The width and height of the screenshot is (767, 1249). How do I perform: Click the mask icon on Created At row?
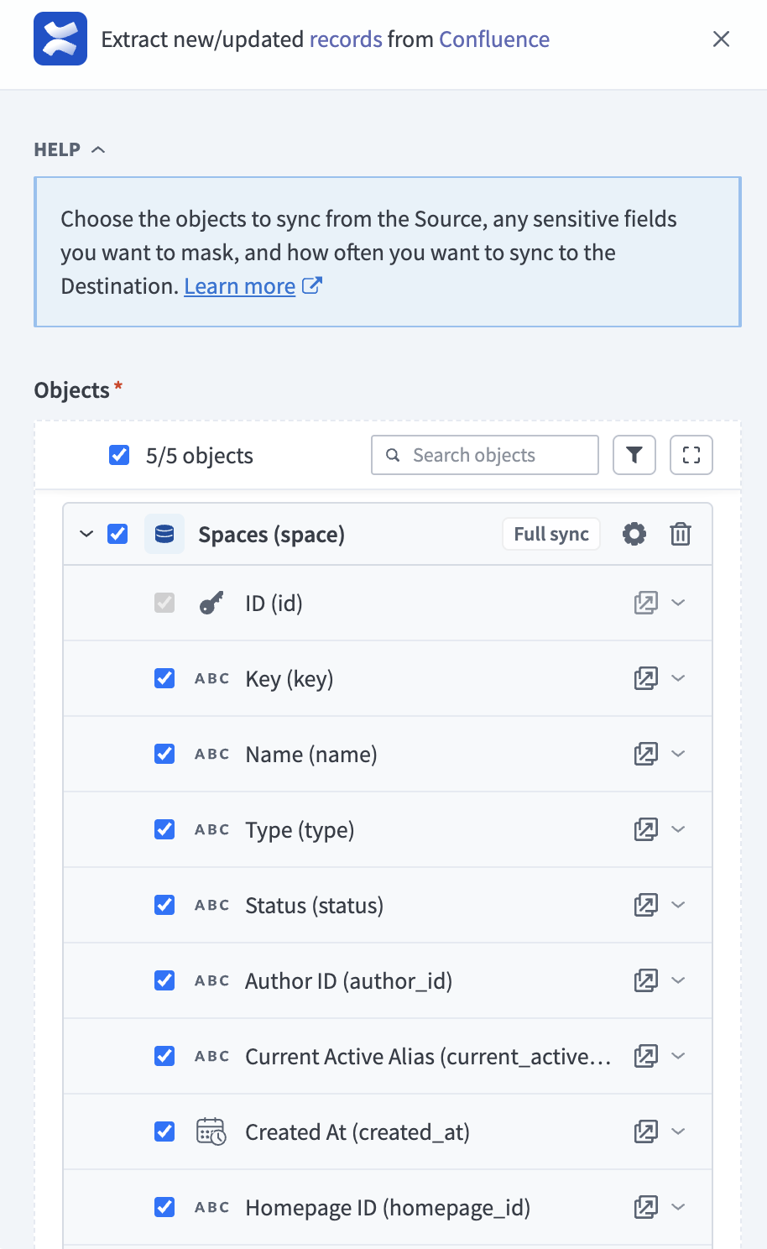[x=646, y=1131]
